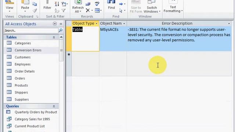Open the More records options icon

click(x=98, y=10)
